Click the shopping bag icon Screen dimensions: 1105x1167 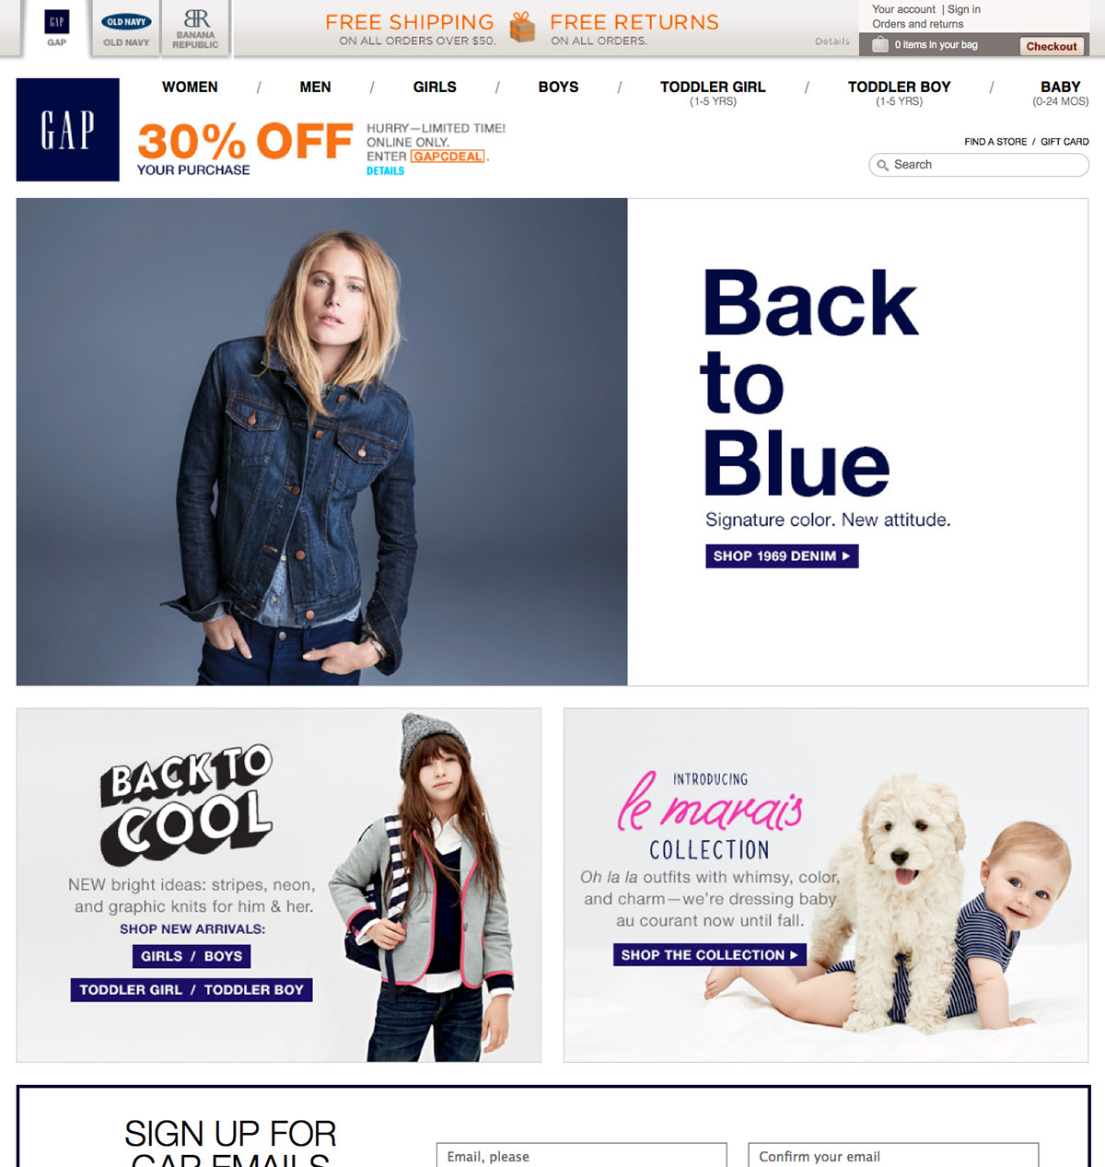pos(880,44)
